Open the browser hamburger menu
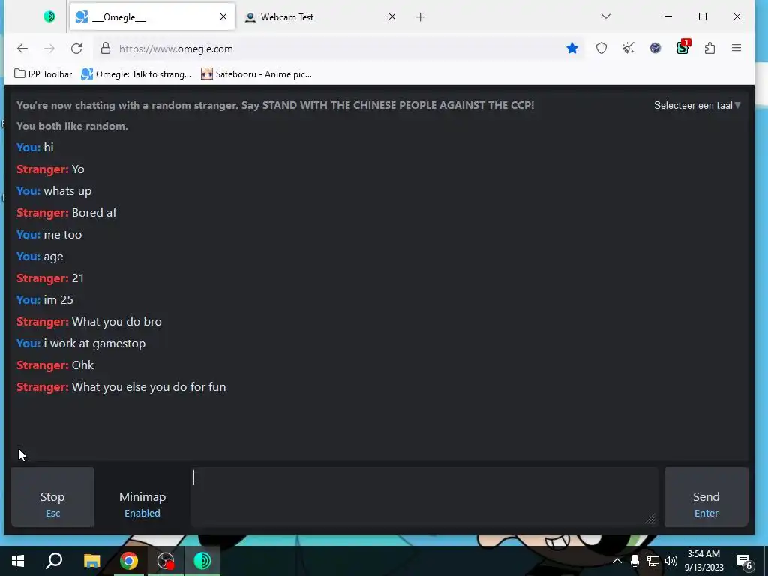This screenshot has height=576, width=768. [736, 48]
